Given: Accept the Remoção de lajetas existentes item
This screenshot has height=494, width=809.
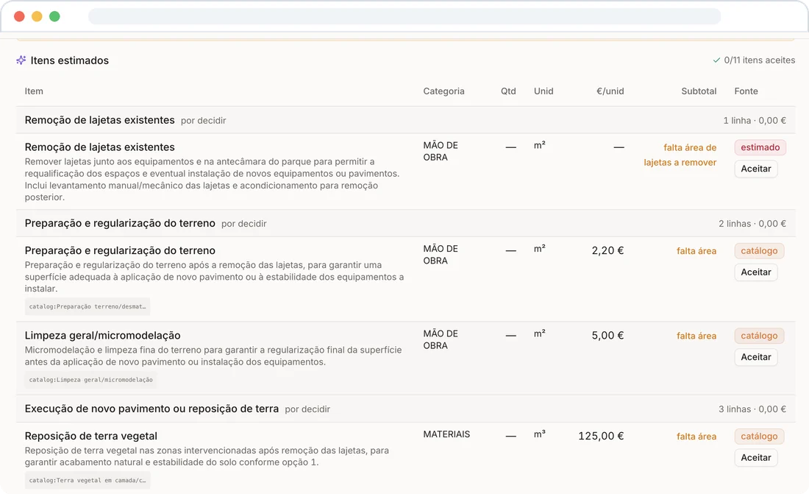Looking at the screenshot, I should click(756, 169).
